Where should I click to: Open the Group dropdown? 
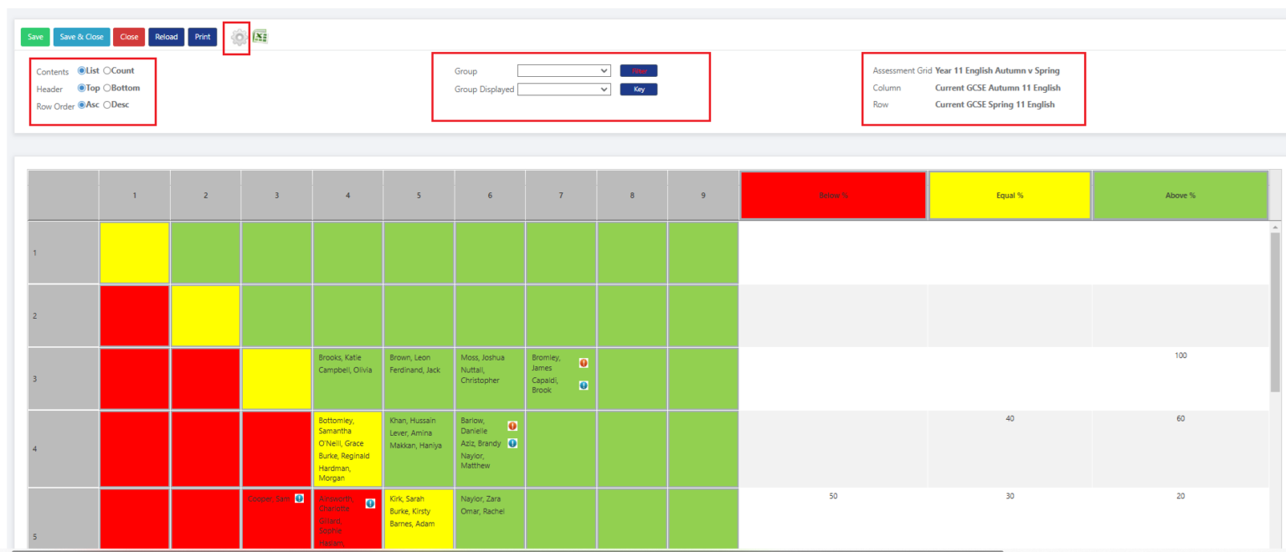563,70
